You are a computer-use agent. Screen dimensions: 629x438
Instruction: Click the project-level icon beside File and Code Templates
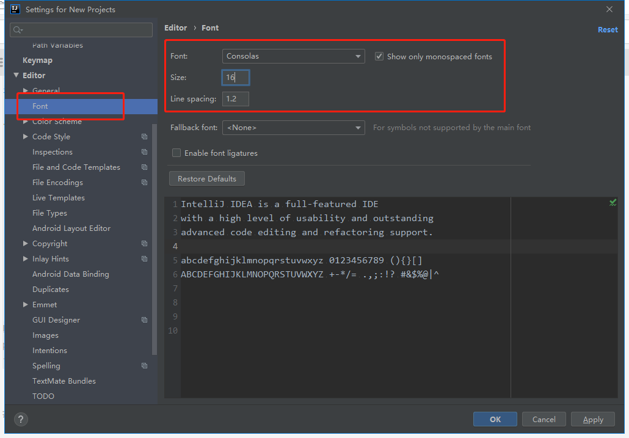click(144, 167)
